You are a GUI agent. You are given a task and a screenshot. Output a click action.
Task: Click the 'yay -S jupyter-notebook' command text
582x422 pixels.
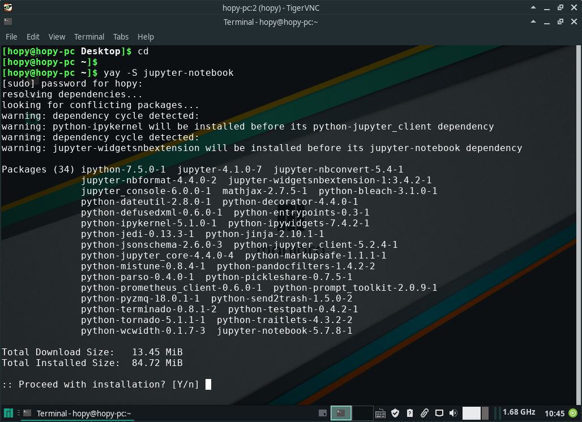click(169, 72)
